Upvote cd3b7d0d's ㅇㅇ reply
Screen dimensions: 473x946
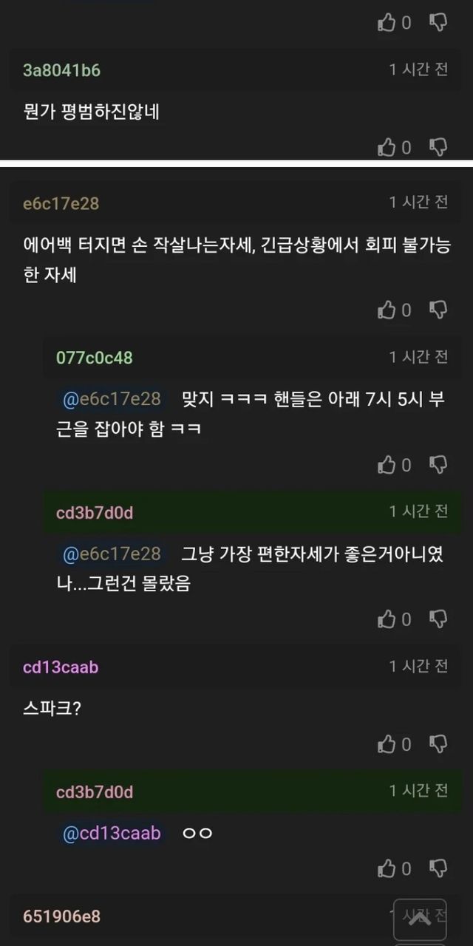(387, 868)
